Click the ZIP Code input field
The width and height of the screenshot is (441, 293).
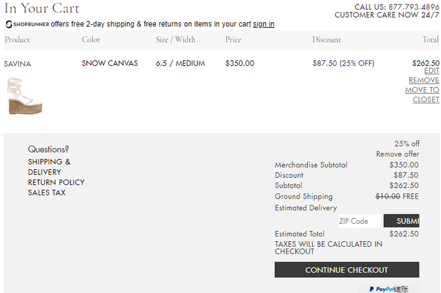click(359, 221)
